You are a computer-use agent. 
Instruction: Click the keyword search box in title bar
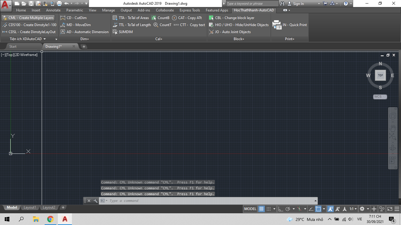pos(252,4)
